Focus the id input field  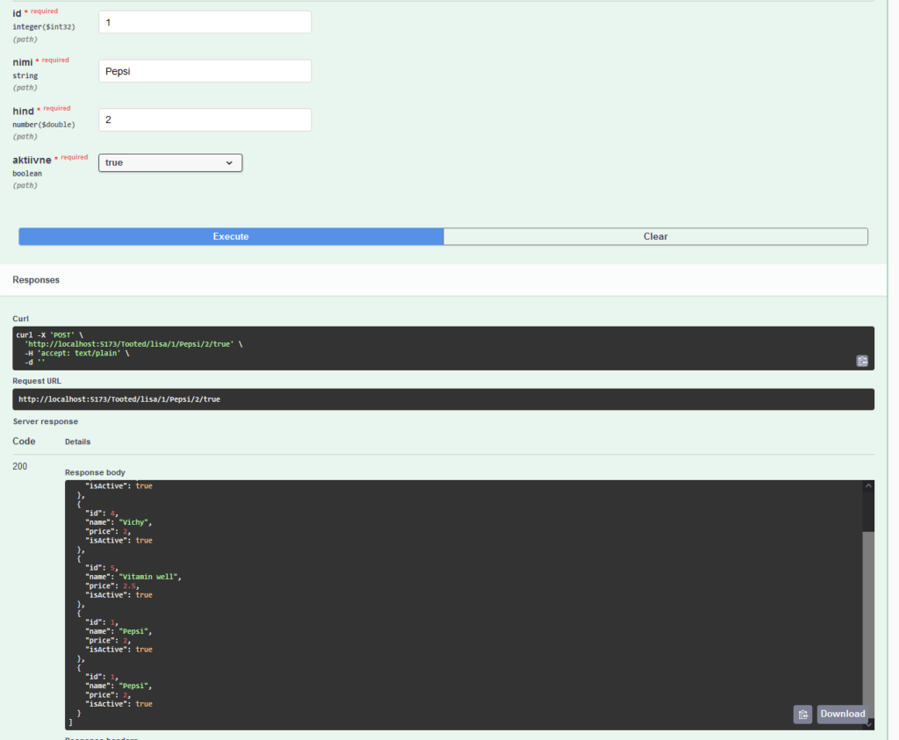205,22
